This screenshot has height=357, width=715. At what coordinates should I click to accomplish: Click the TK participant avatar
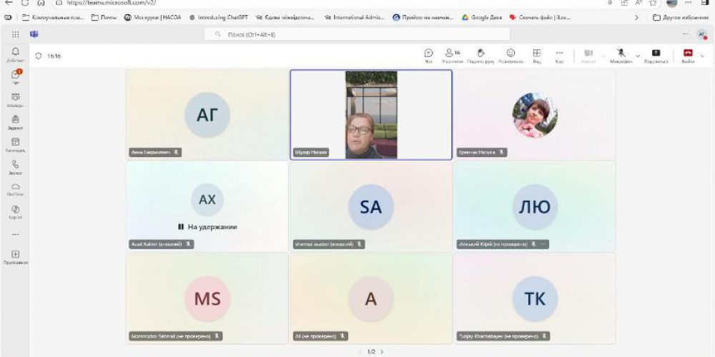click(x=535, y=298)
